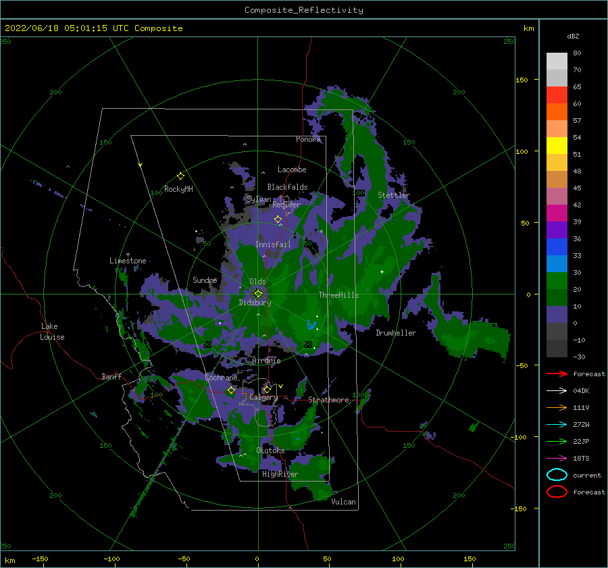Click the Stettler town label
Viewport: 608px width, 568px height.
pos(394,195)
